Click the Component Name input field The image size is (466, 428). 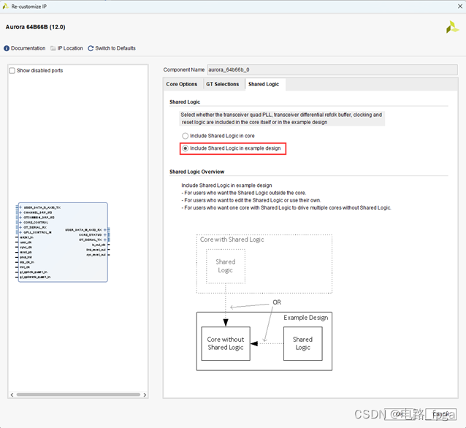click(332, 70)
